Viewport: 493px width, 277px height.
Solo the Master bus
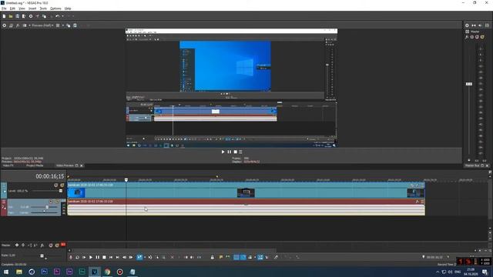pos(57,245)
